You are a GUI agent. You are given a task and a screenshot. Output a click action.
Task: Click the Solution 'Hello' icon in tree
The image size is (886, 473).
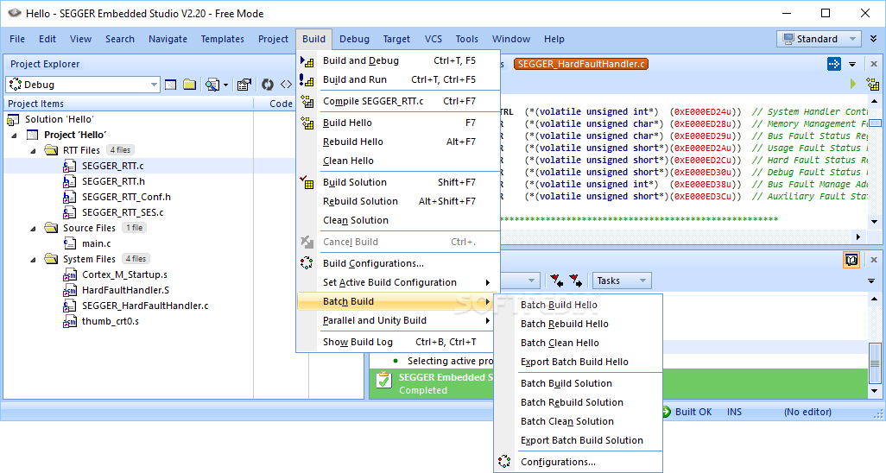pos(12,119)
